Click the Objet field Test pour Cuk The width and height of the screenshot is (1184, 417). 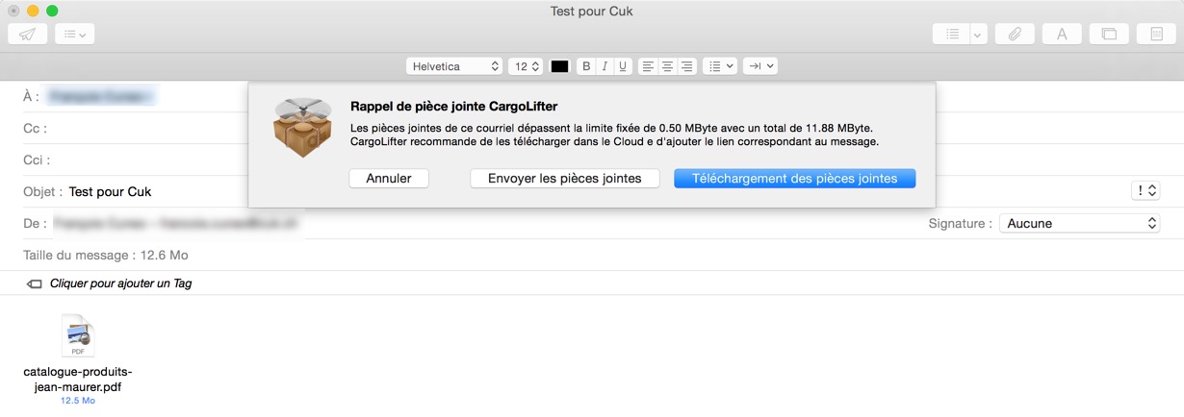(110, 191)
